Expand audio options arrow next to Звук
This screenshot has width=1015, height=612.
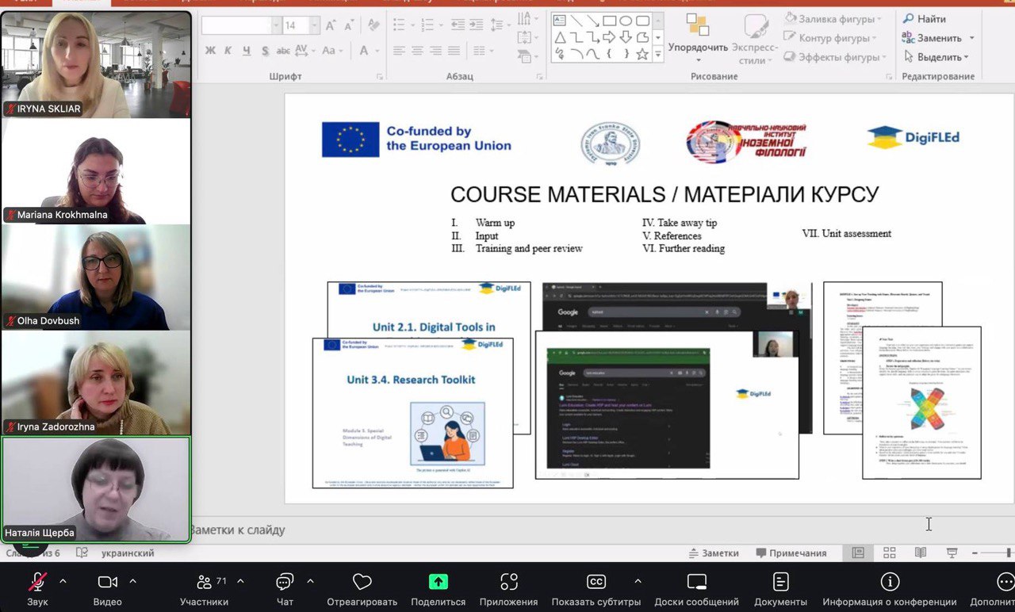[x=63, y=581]
